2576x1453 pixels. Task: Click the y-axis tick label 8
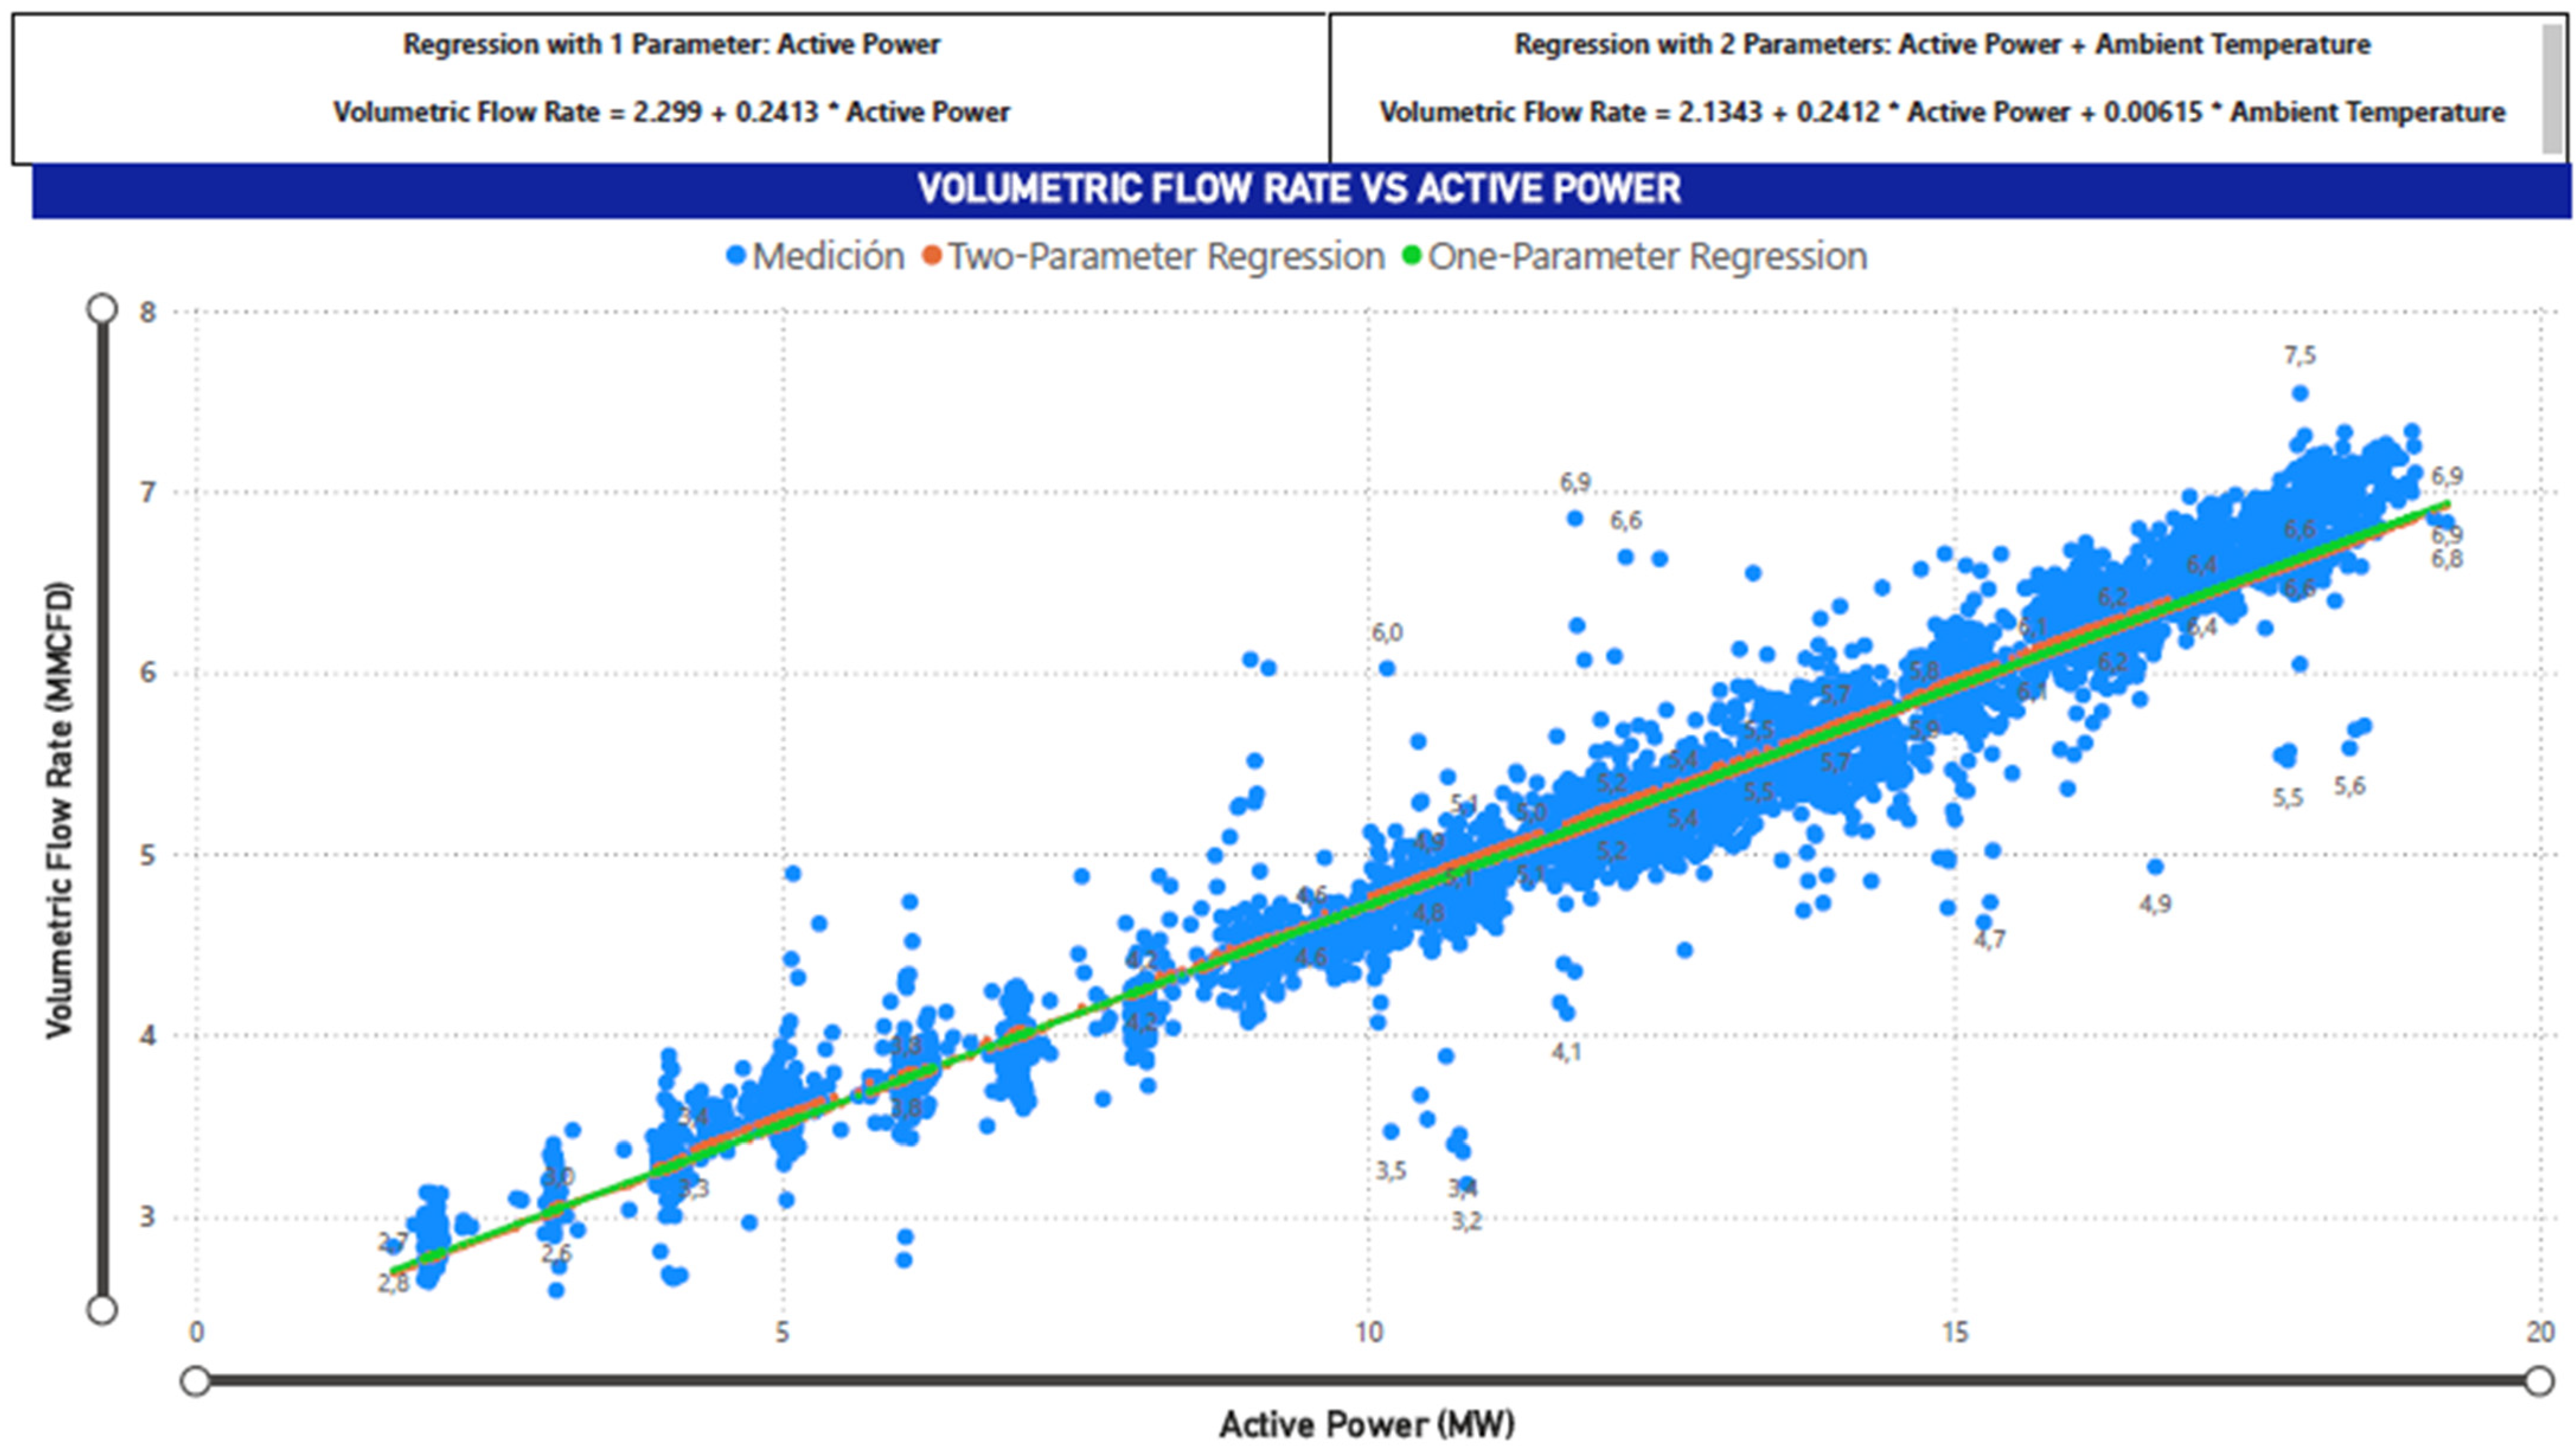[148, 313]
